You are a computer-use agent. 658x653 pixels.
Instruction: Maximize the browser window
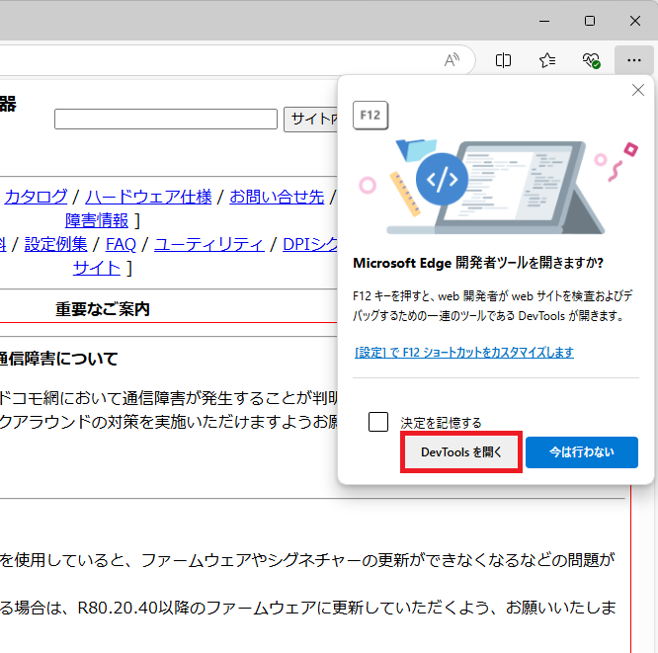(x=590, y=21)
